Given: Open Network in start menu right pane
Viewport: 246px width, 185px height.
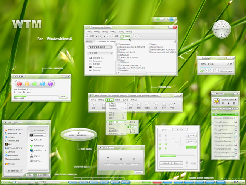Looking at the screenshot, I should point(36,140).
